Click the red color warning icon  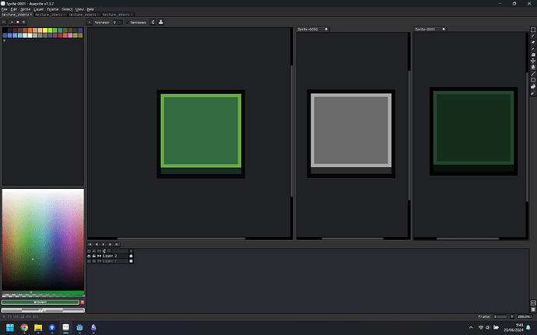coord(82,302)
